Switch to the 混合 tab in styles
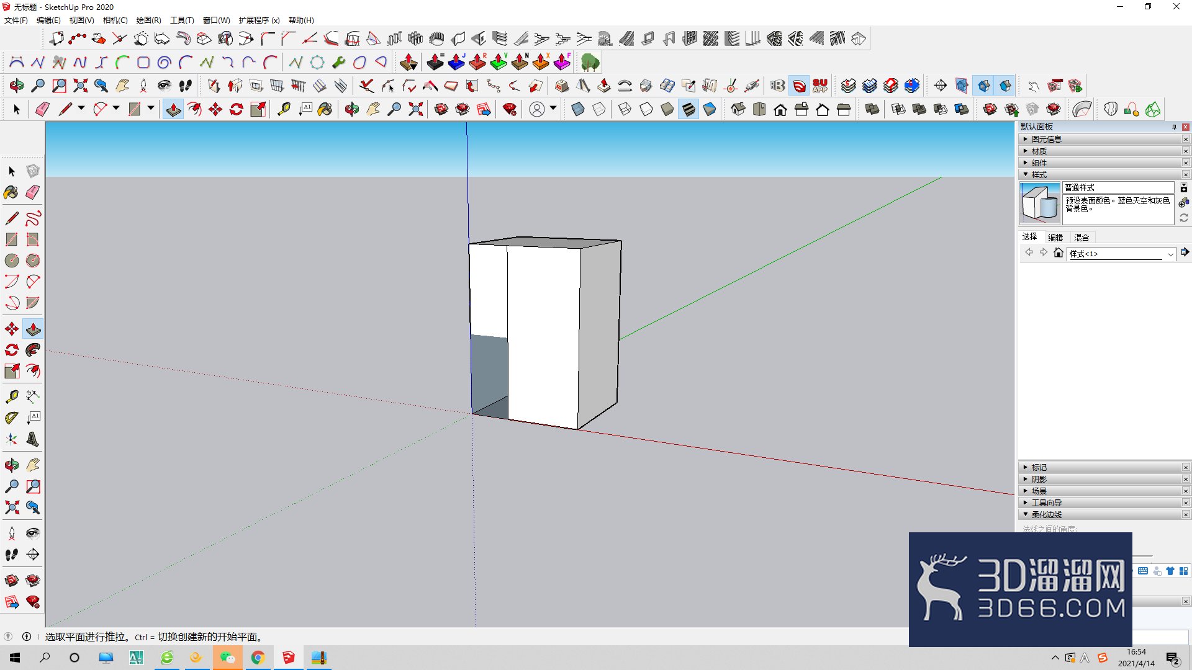Viewport: 1192px width, 670px height. pyautogui.click(x=1082, y=237)
